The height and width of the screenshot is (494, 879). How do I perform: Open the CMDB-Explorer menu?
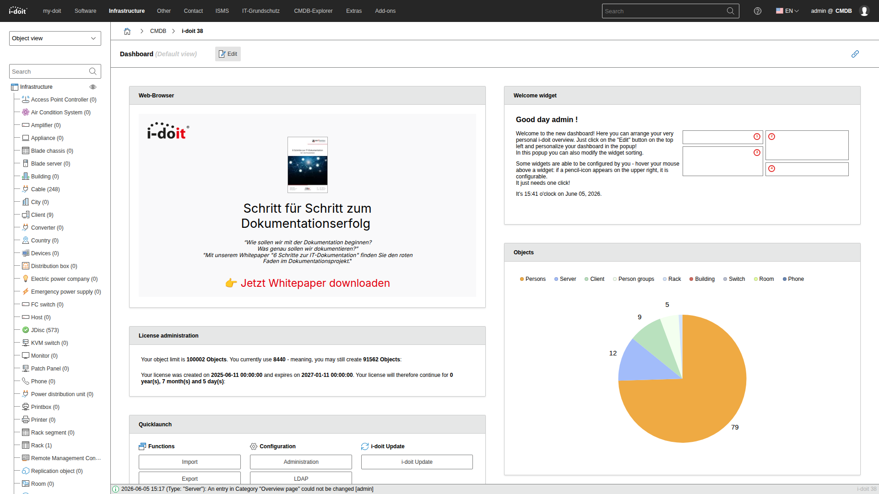click(x=313, y=11)
